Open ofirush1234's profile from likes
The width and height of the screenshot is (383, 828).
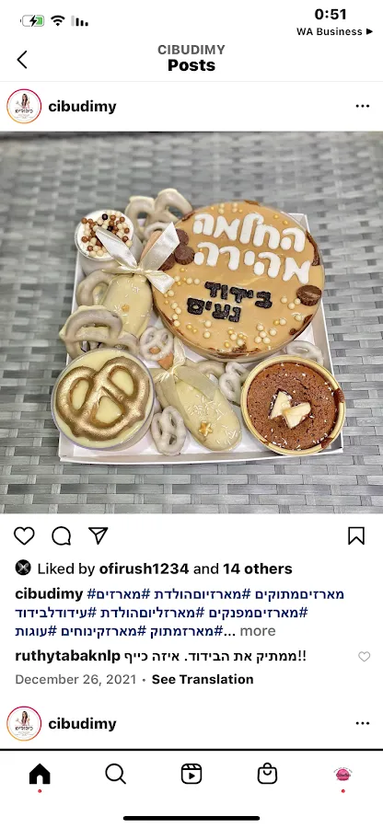[144, 569]
